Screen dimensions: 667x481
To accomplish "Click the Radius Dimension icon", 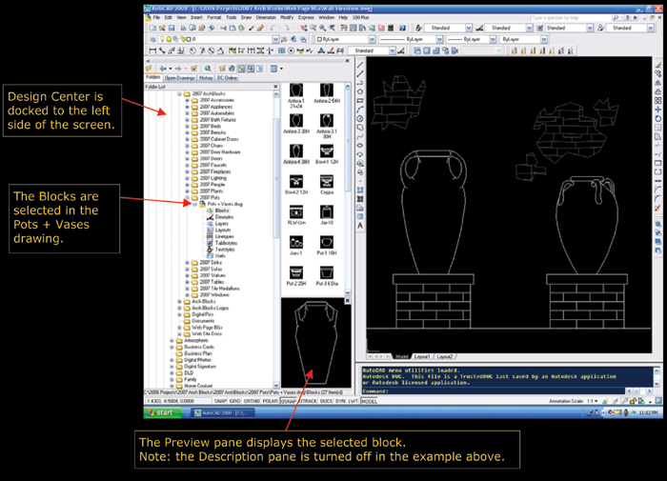I will [192, 50].
